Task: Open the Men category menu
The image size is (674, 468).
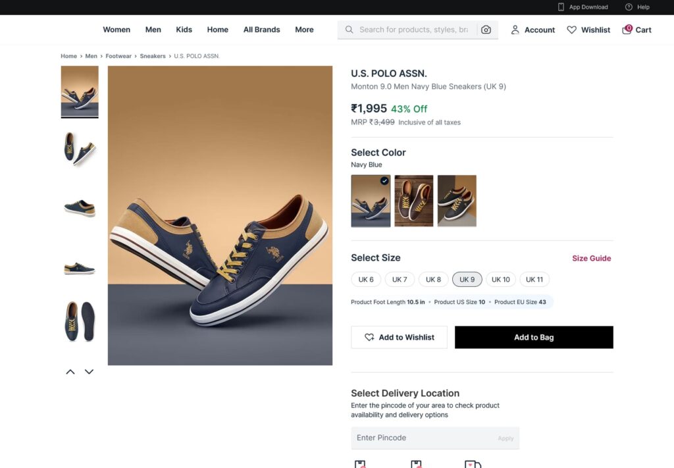Action: [153, 30]
